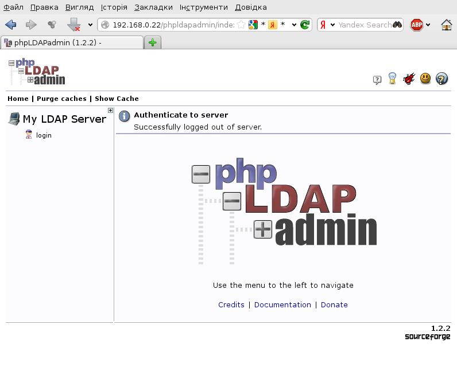The image size is (457, 383).
Task: Click the browser forward arrow
Action: [x=31, y=25]
